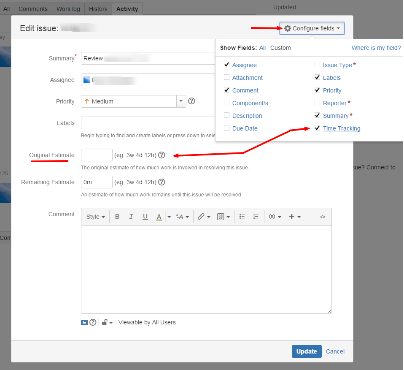The width and height of the screenshot is (404, 370).
Task: Uncheck the Labels field checkbox
Action: click(x=317, y=78)
